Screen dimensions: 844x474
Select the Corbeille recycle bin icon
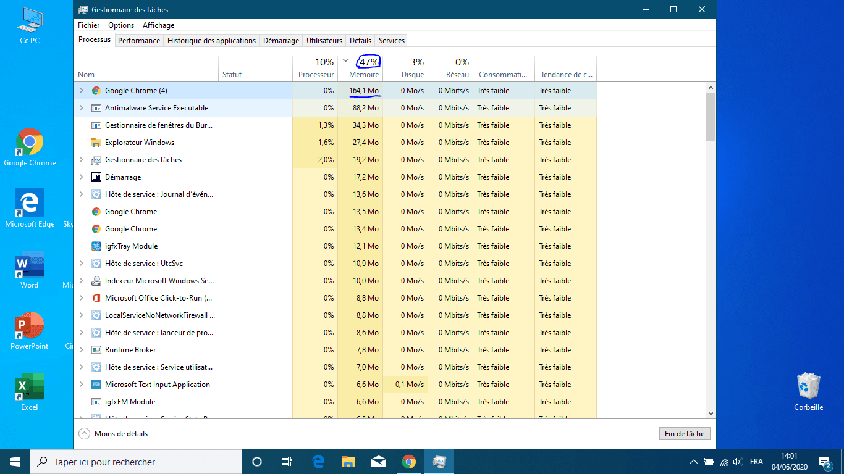pos(809,391)
